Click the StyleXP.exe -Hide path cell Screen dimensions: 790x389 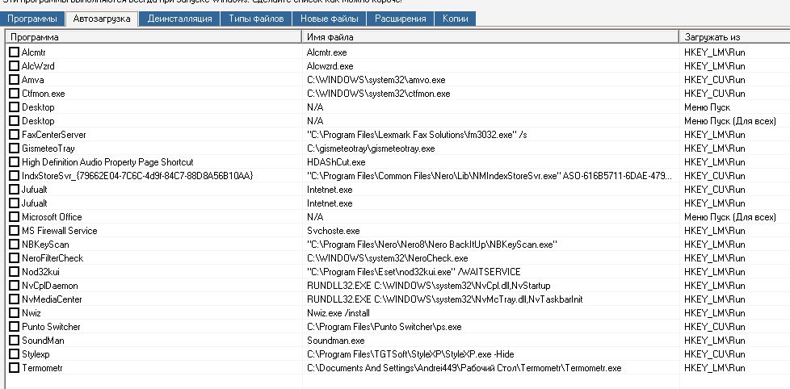coord(410,354)
